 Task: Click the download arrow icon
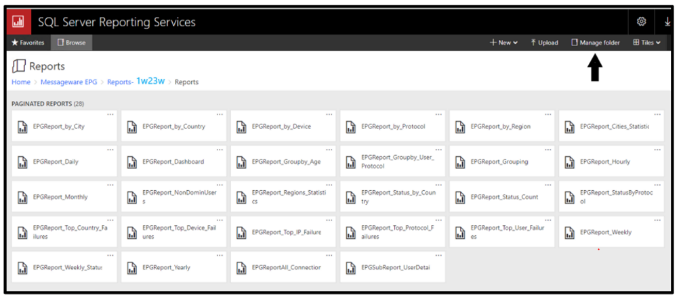click(667, 21)
